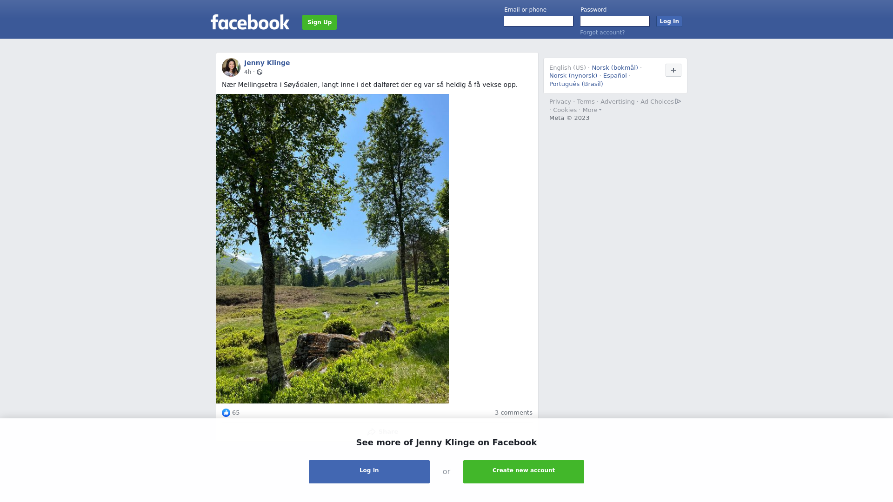Viewport: 893px width, 502px height.
Task: Click the large blue Log In button
Action: point(369,472)
